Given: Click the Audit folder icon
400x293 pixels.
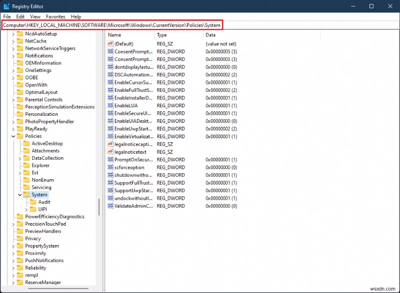Looking at the screenshot, I should [33, 202].
